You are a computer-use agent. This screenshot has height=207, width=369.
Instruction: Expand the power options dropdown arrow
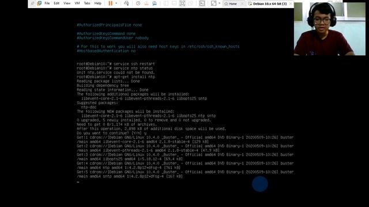pos(116,3)
